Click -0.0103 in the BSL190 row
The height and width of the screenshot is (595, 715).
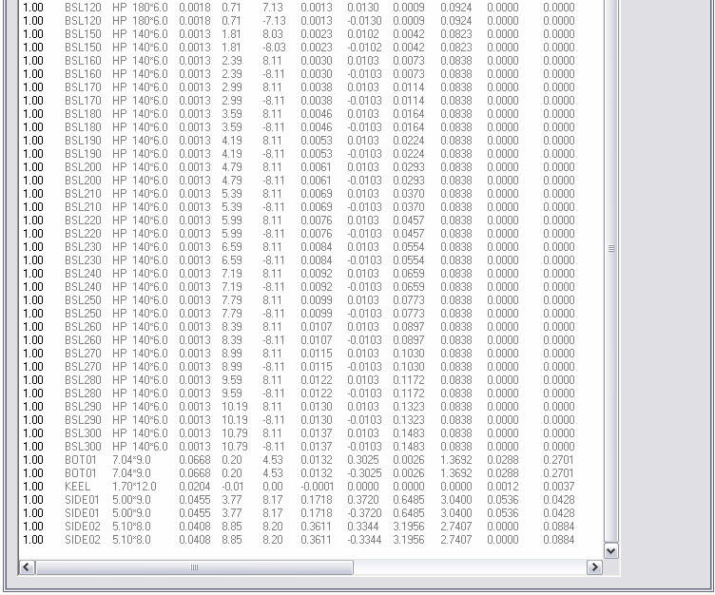point(364,154)
